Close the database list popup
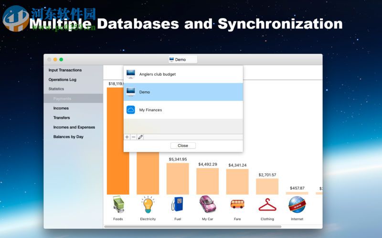382x238 pixels. pos(183,146)
